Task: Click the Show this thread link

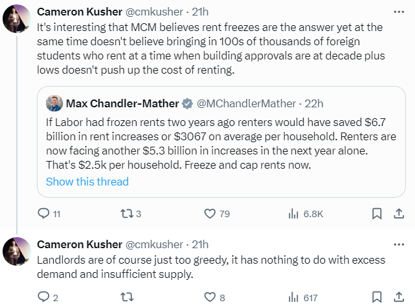Action: pos(87,182)
